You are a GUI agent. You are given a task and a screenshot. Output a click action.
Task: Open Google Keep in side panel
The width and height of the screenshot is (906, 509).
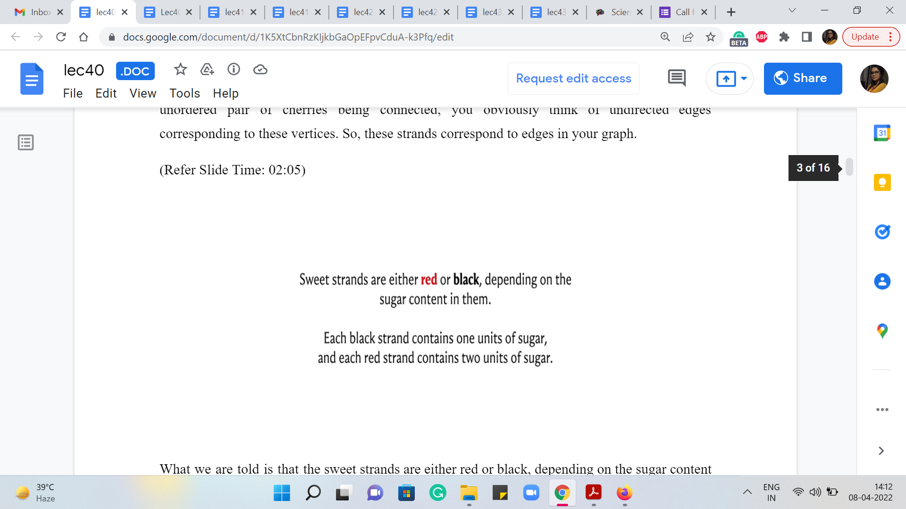pyautogui.click(x=882, y=182)
